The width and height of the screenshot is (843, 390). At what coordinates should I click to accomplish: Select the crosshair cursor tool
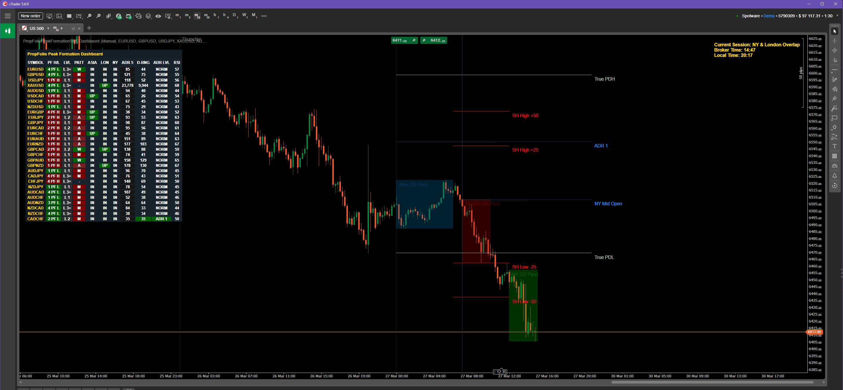coord(834,41)
